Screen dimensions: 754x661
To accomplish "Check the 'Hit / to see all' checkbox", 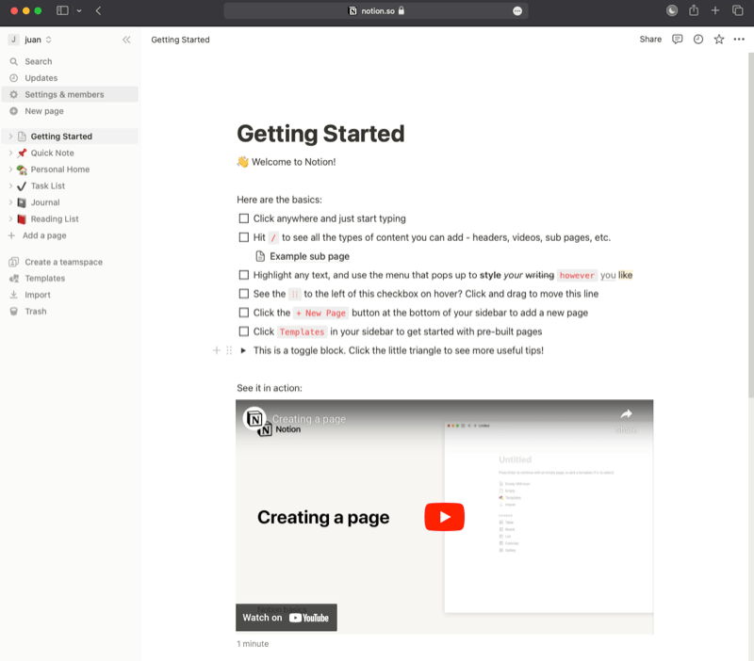I will (x=244, y=237).
